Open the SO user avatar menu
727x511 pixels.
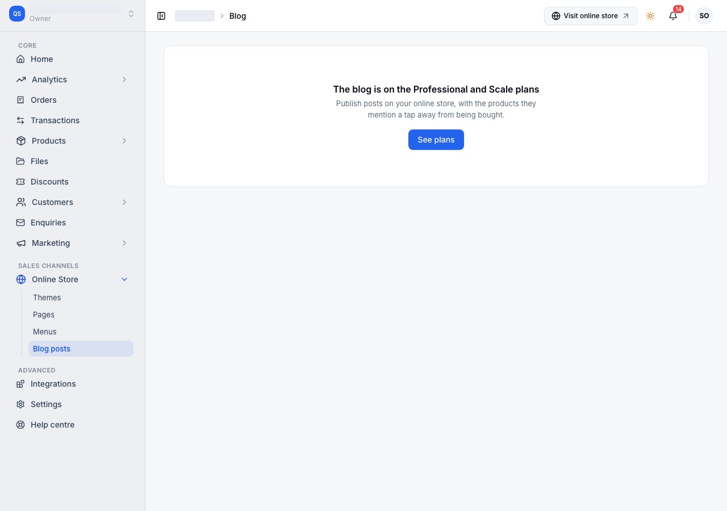[x=704, y=16]
